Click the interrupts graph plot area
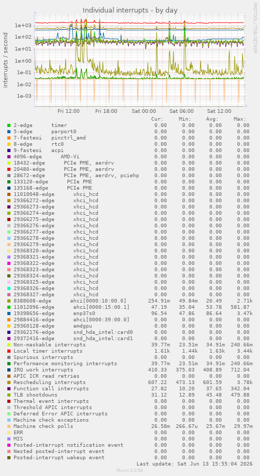 pyautogui.click(x=140, y=60)
